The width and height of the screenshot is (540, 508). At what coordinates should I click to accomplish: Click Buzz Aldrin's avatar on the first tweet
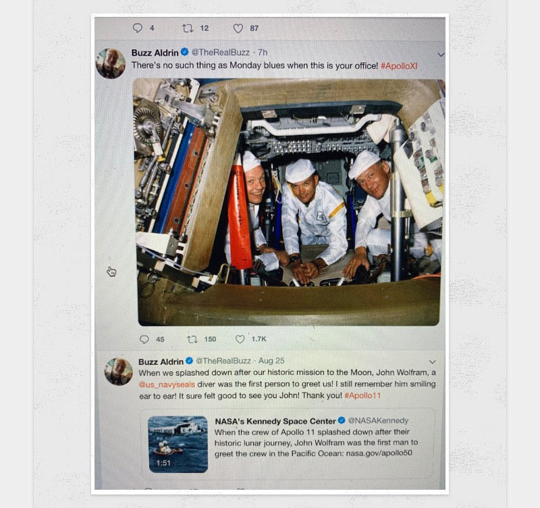[111, 63]
